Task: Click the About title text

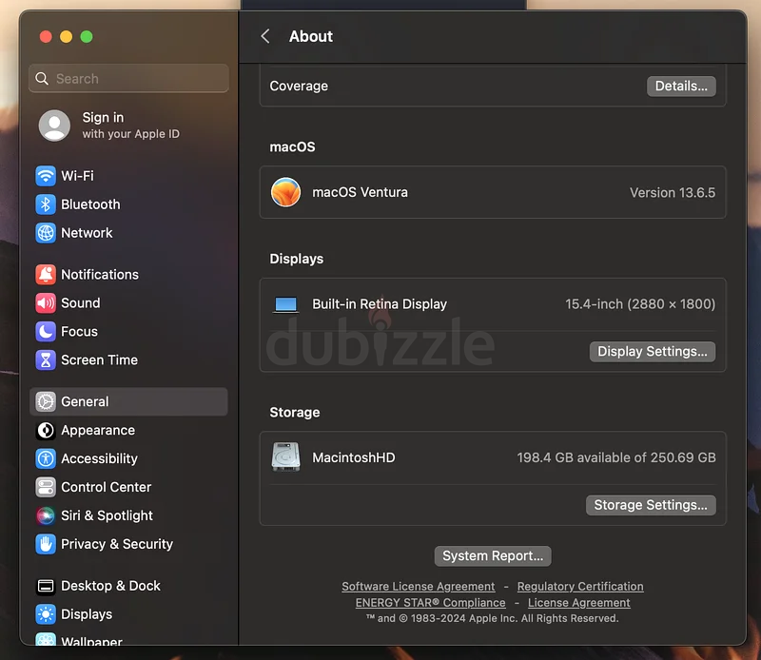Action: [311, 36]
